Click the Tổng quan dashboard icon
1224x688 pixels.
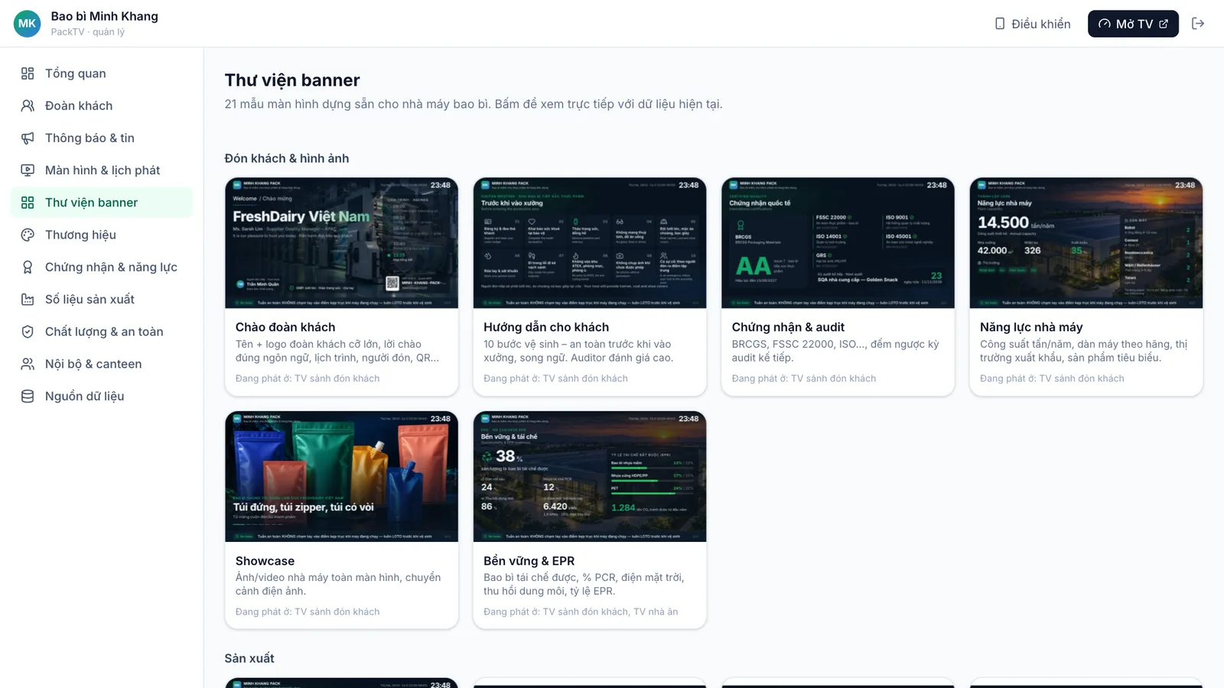pyautogui.click(x=28, y=73)
